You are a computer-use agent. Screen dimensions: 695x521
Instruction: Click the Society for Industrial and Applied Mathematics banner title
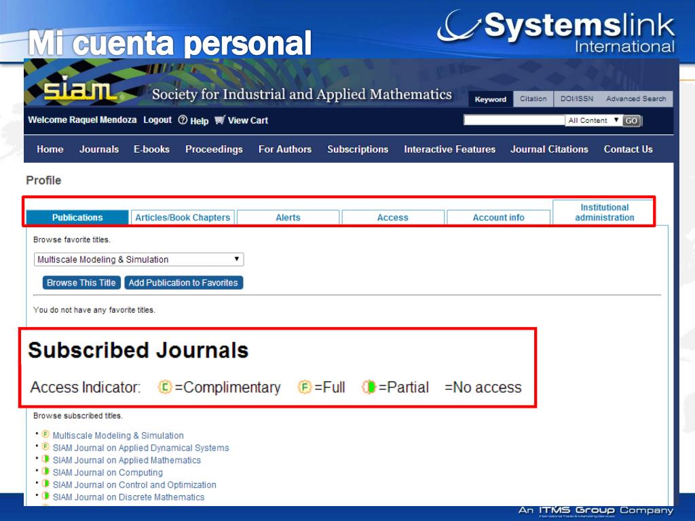point(302,94)
